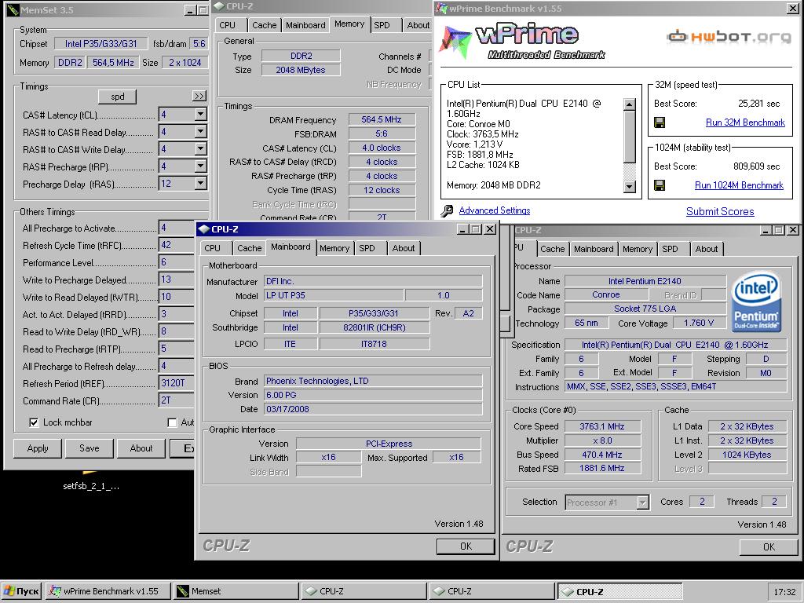The width and height of the screenshot is (804, 603).
Task: Click the HWBOT.org logo in wPrime
Action: (x=729, y=37)
